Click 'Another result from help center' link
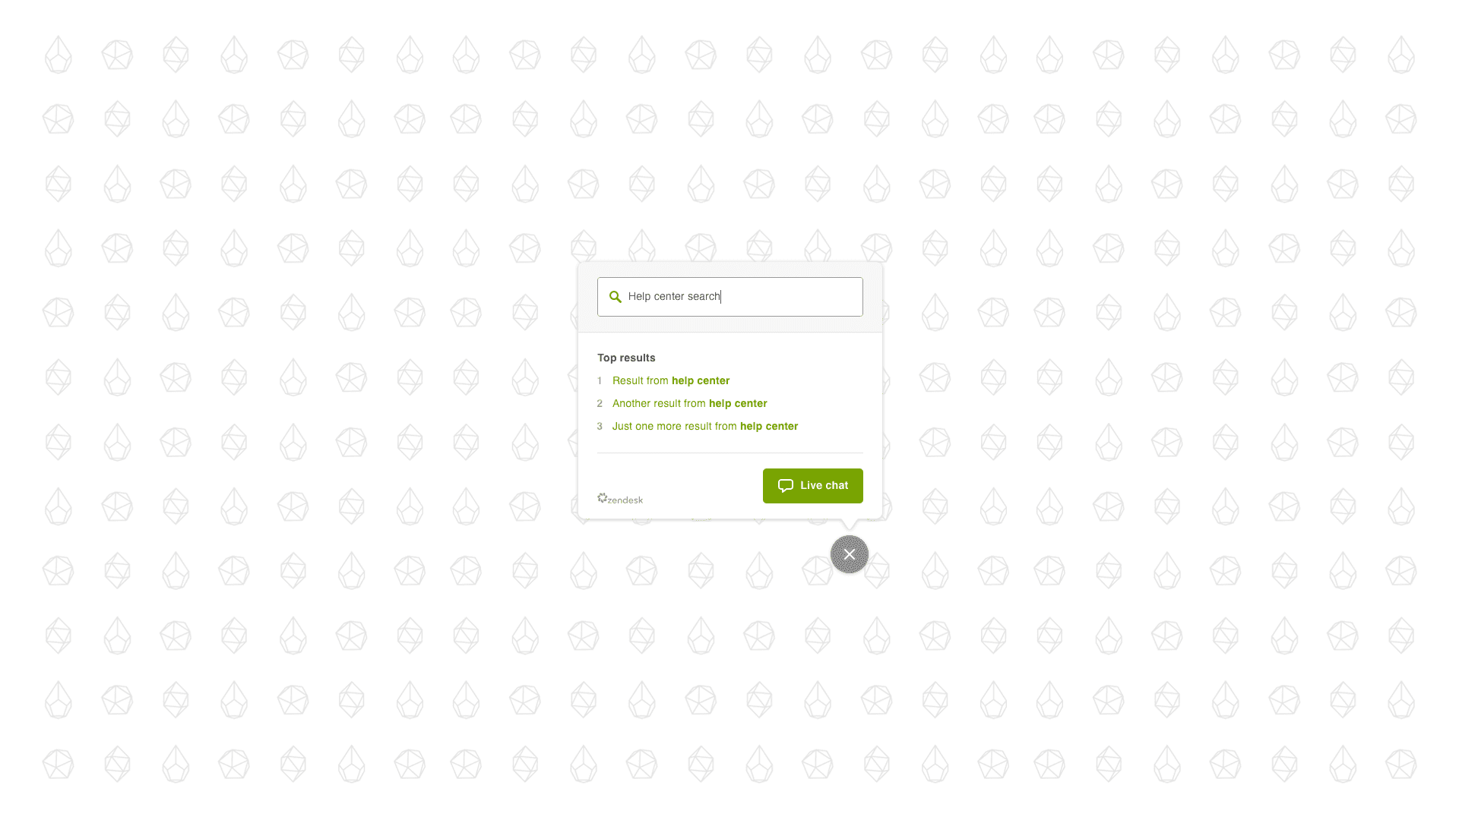This screenshot has width=1459, height=820. coord(689,402)
